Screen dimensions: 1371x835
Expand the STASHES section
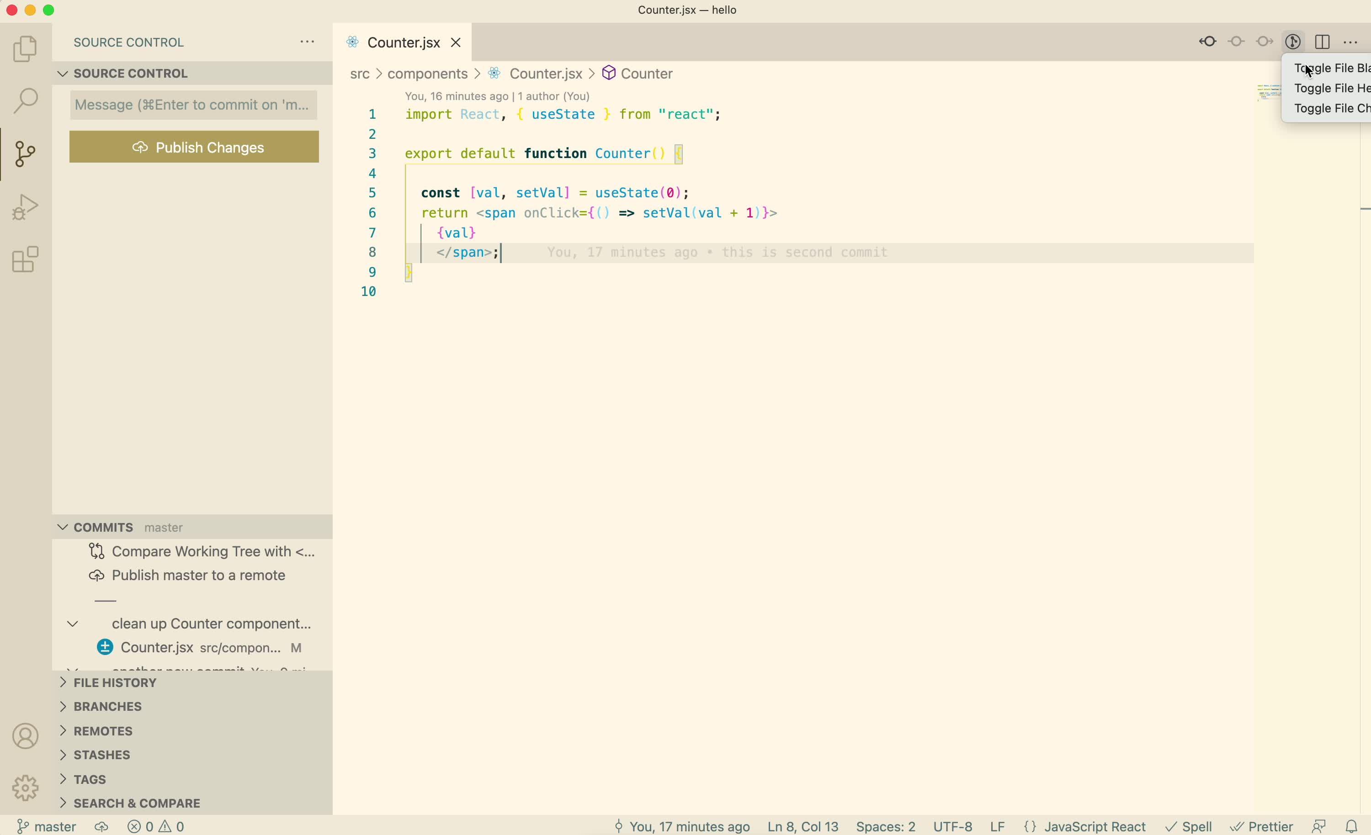[192, 755]
